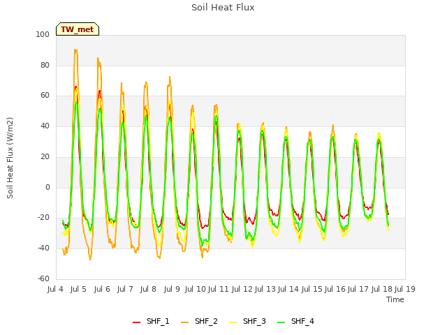
Task: Click the 80 y-axis tick label
Action: coord(45,65)
